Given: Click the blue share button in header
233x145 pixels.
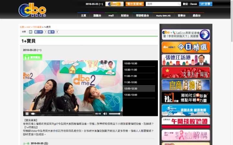Looking at the screenshot, I should click(x=206, y=4).
